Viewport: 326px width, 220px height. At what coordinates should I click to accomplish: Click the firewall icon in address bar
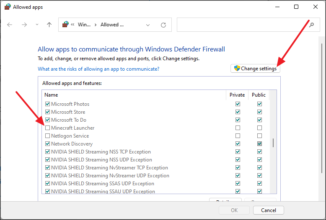point(65,24)
